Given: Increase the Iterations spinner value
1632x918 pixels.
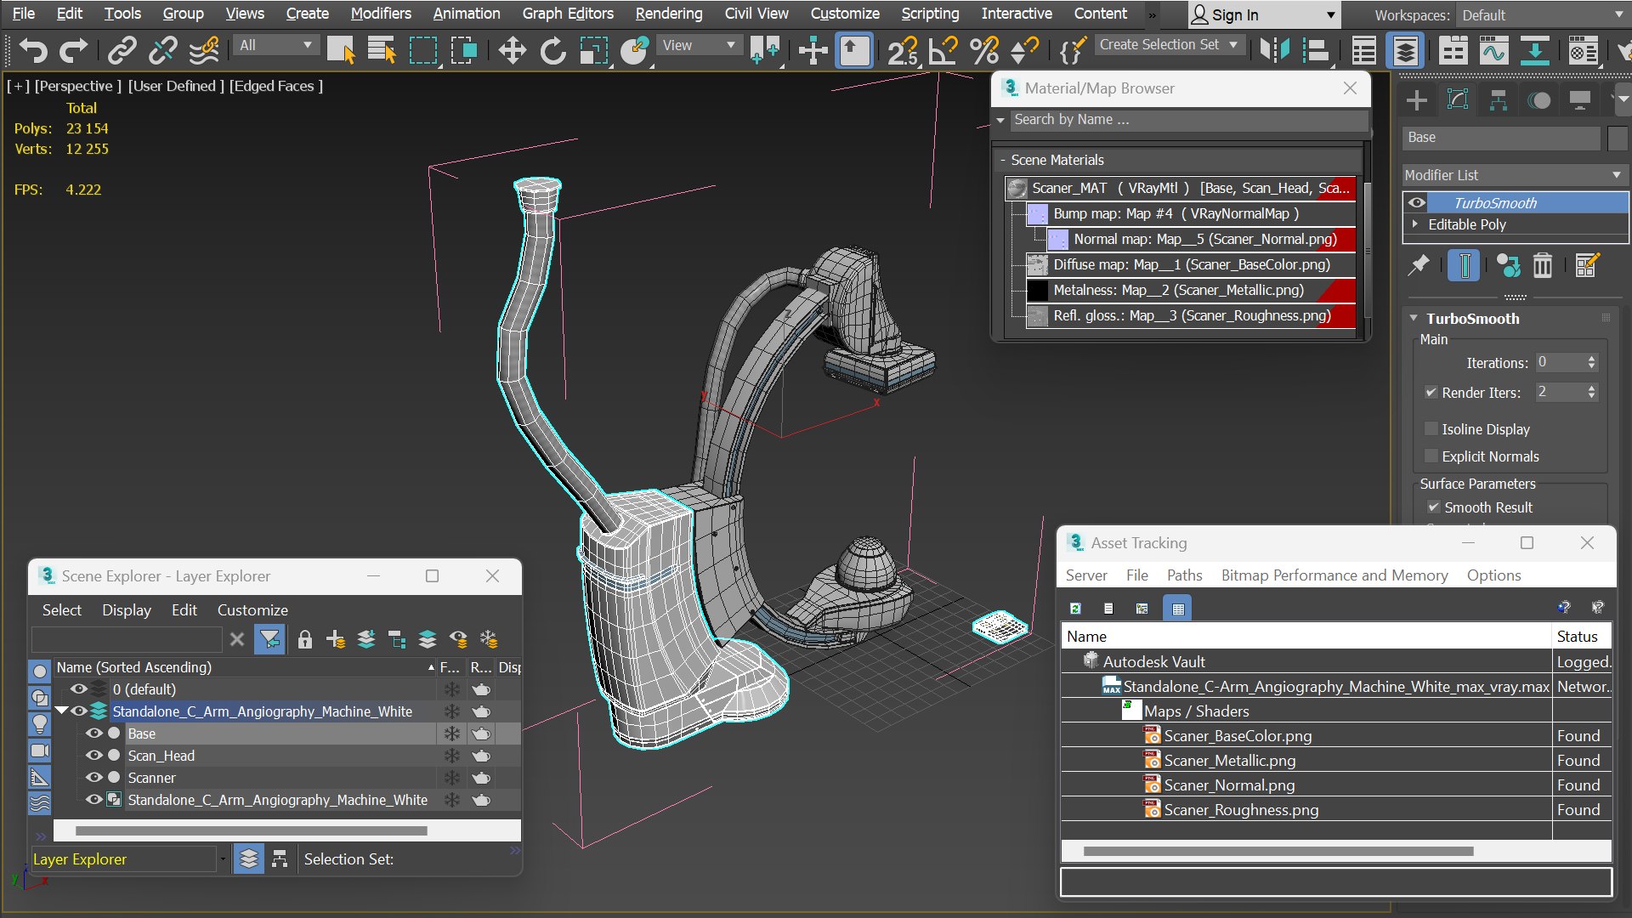Looking at the screenshot, I should pyautogui.click(x=1592, y=358).
